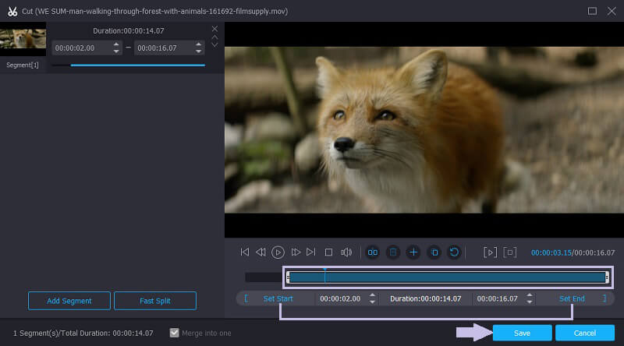Jump to the first frame

coord(245,252)
